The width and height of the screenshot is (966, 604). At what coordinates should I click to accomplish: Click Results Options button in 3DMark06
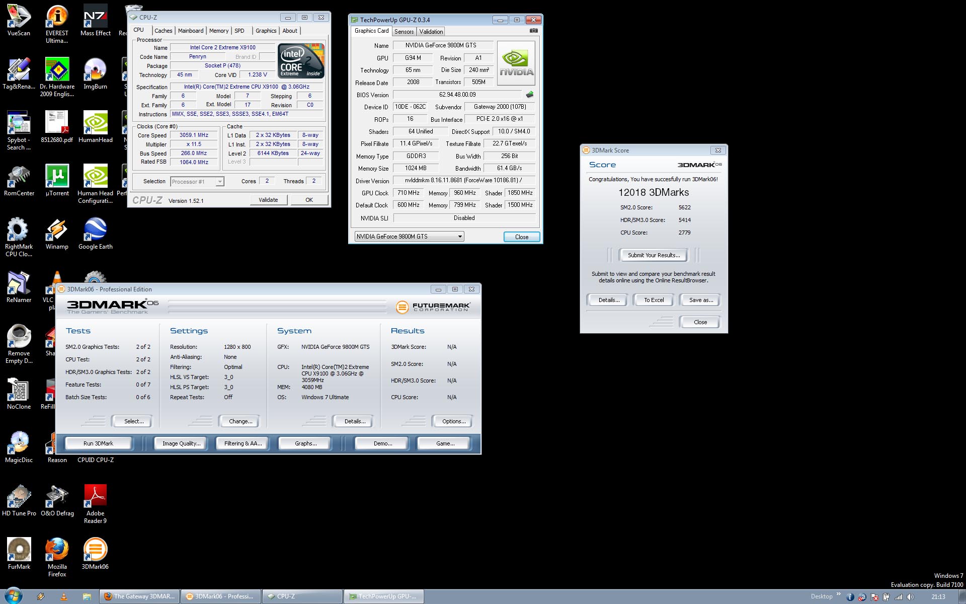point(453,421)
